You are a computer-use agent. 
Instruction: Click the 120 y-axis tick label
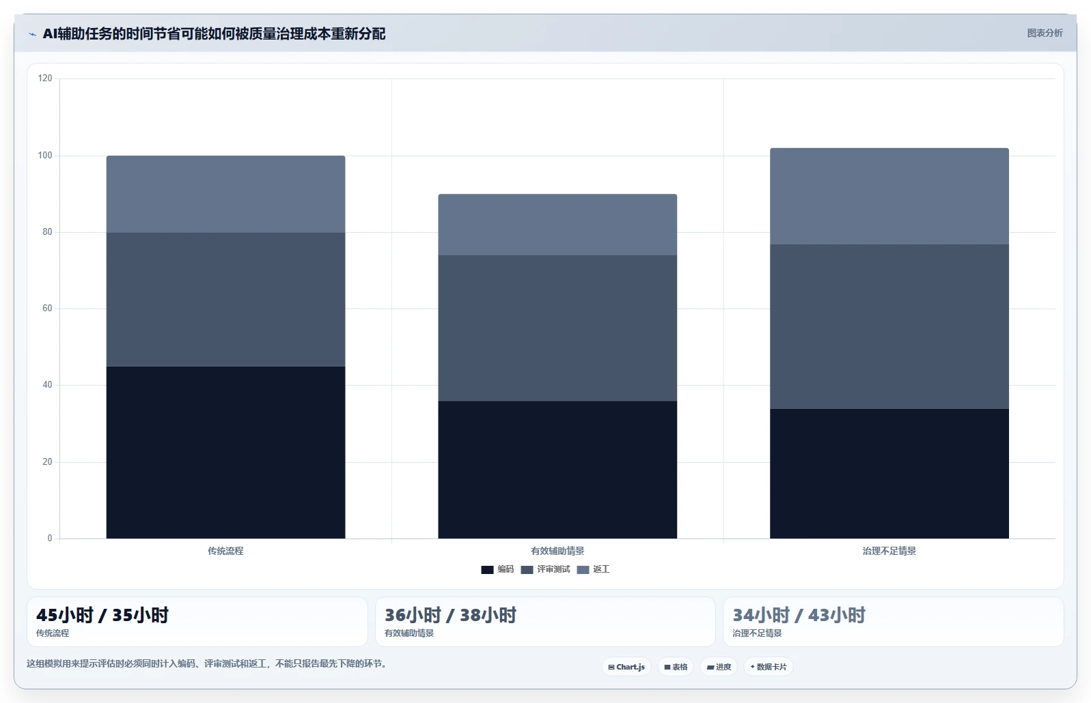[45, 78]
